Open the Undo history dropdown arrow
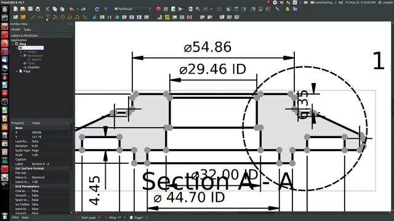This screenshot has height=221, width=394. (x=78, y=9)
